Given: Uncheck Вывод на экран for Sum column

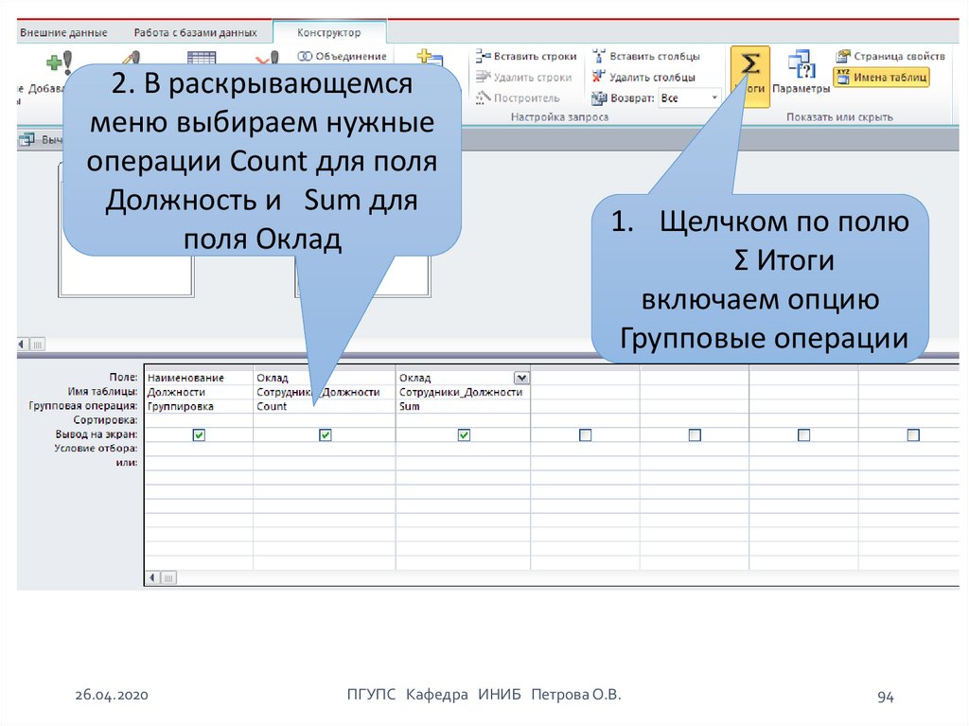Looking at the screenshot, I should click(x=464, y=434).
